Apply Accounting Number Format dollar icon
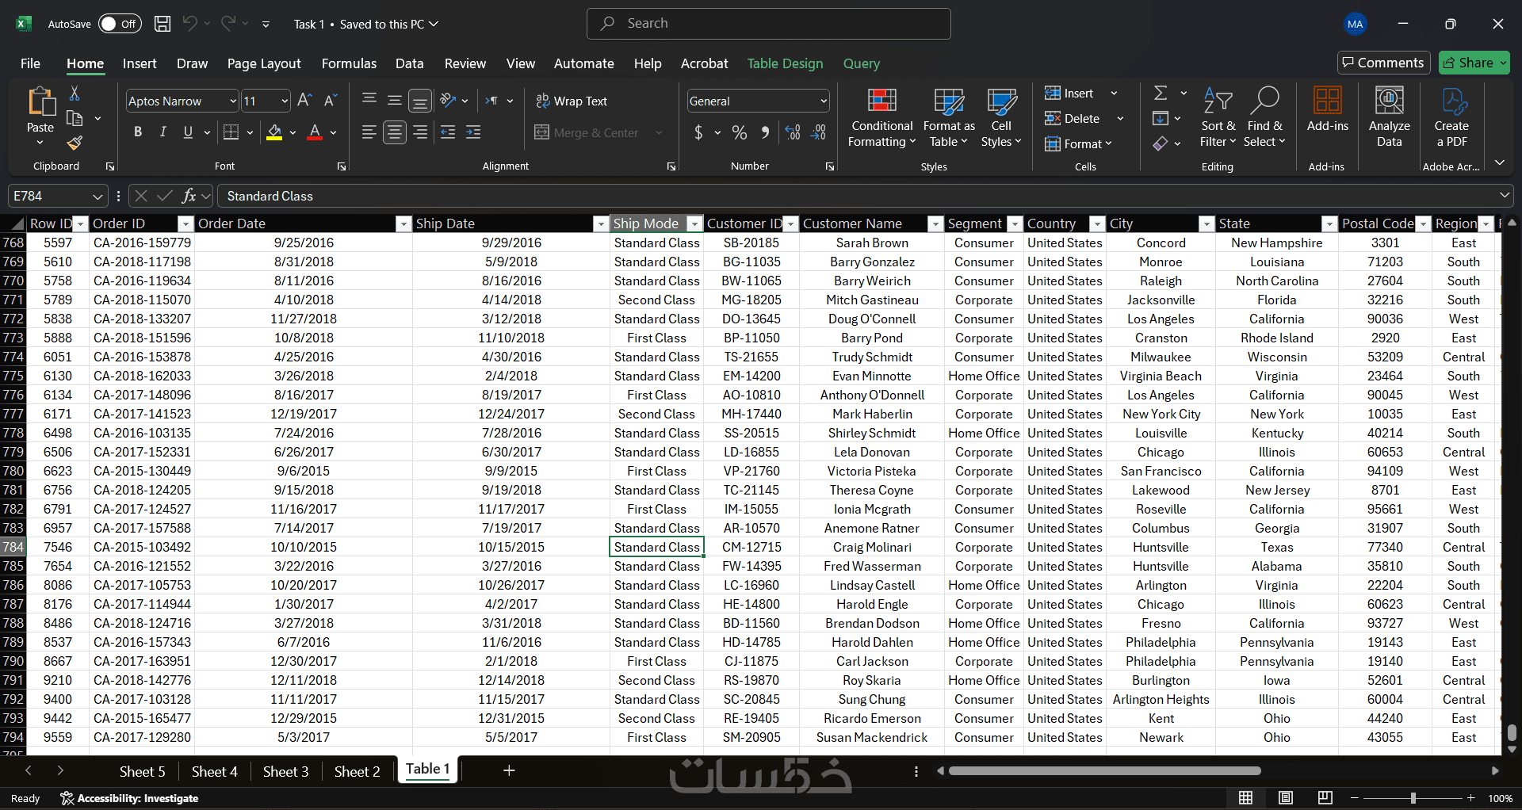The width and height of the screenshot is (1522, 810). tap(698, 132)
